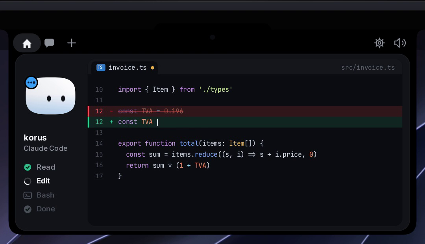Viewport: 425px width, 244px height.
Task: Add a new session with plus icon
Action: click(x=72, y=43)
